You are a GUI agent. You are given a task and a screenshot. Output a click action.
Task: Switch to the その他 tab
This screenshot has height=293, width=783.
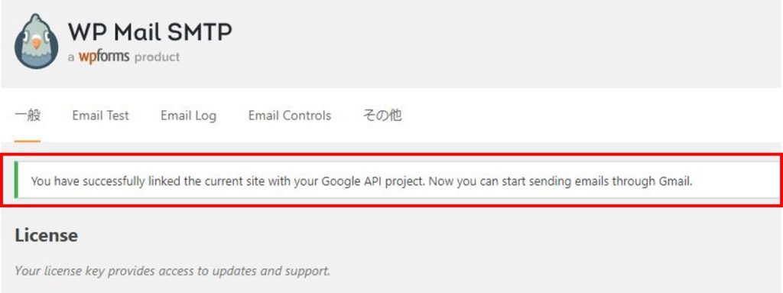tap(382, 116)
